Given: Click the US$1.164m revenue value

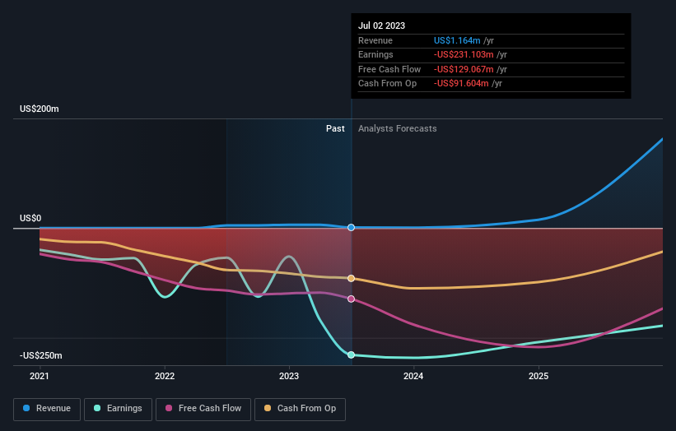Looking at the screenshot, I should click(x=456, y=40).
